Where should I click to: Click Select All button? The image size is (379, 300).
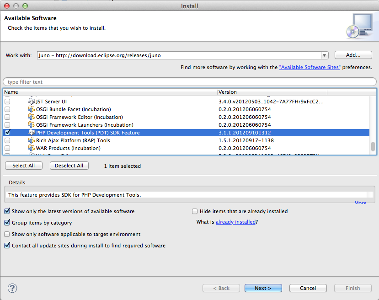click(24, 166)
